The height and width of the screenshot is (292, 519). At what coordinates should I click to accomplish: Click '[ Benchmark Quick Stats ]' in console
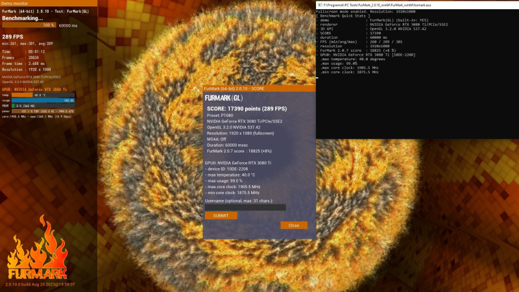click(x=343, y=16)
